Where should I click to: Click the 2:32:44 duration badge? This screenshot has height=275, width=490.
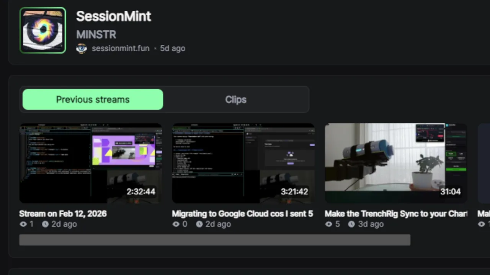141,191
